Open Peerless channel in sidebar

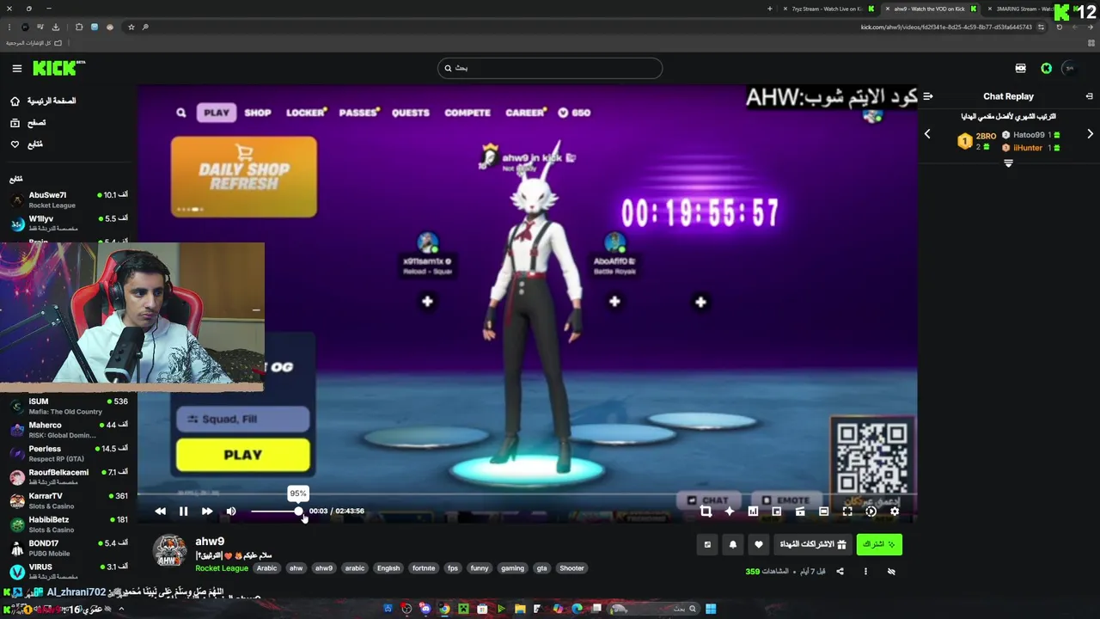click(x=69, y=453)
